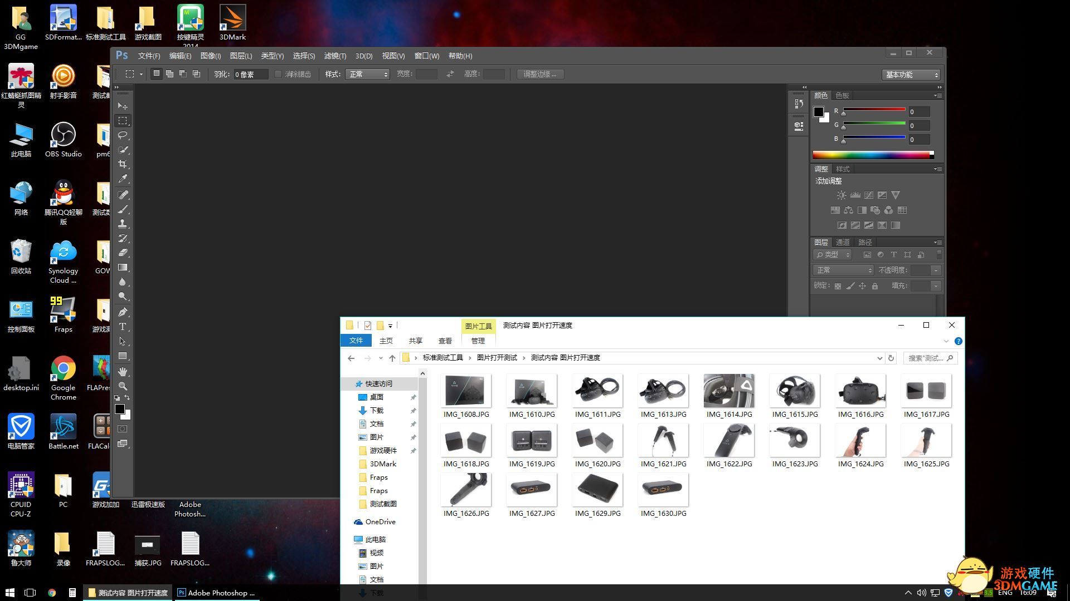
Task: Select the Hand tool
Action: [x=123, y=371]
